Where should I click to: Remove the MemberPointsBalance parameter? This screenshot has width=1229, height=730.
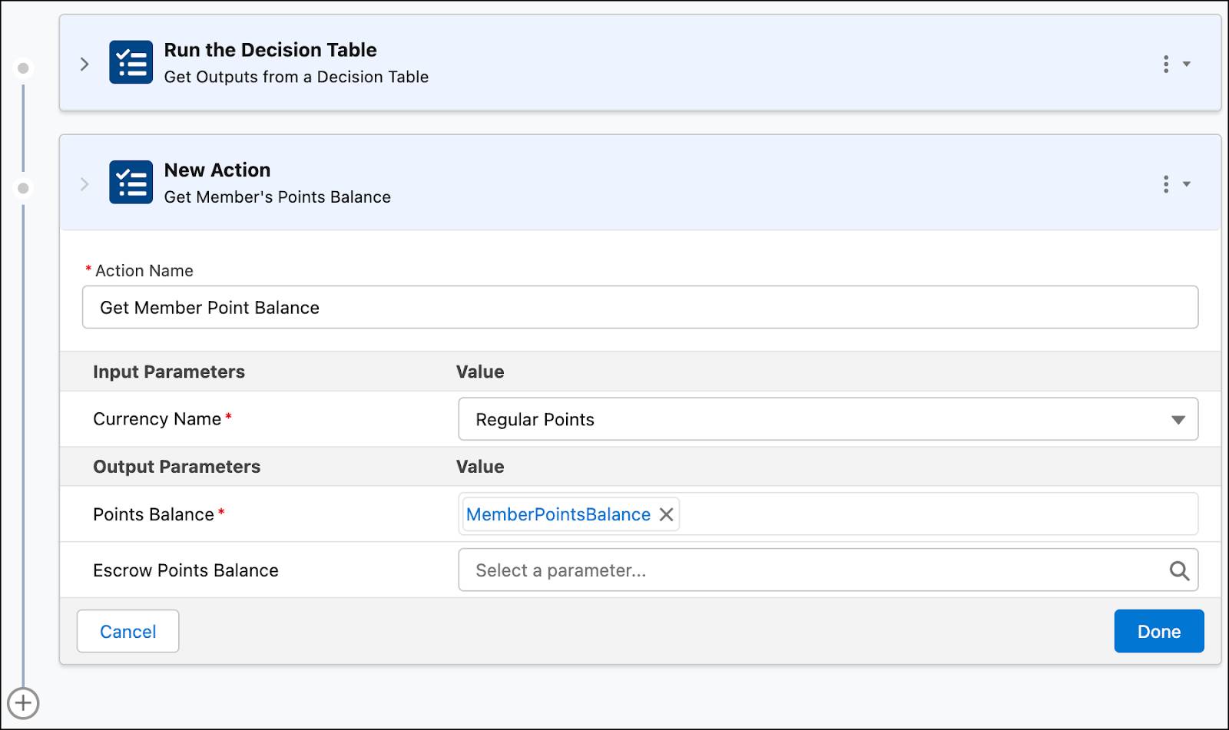point(665,514)
